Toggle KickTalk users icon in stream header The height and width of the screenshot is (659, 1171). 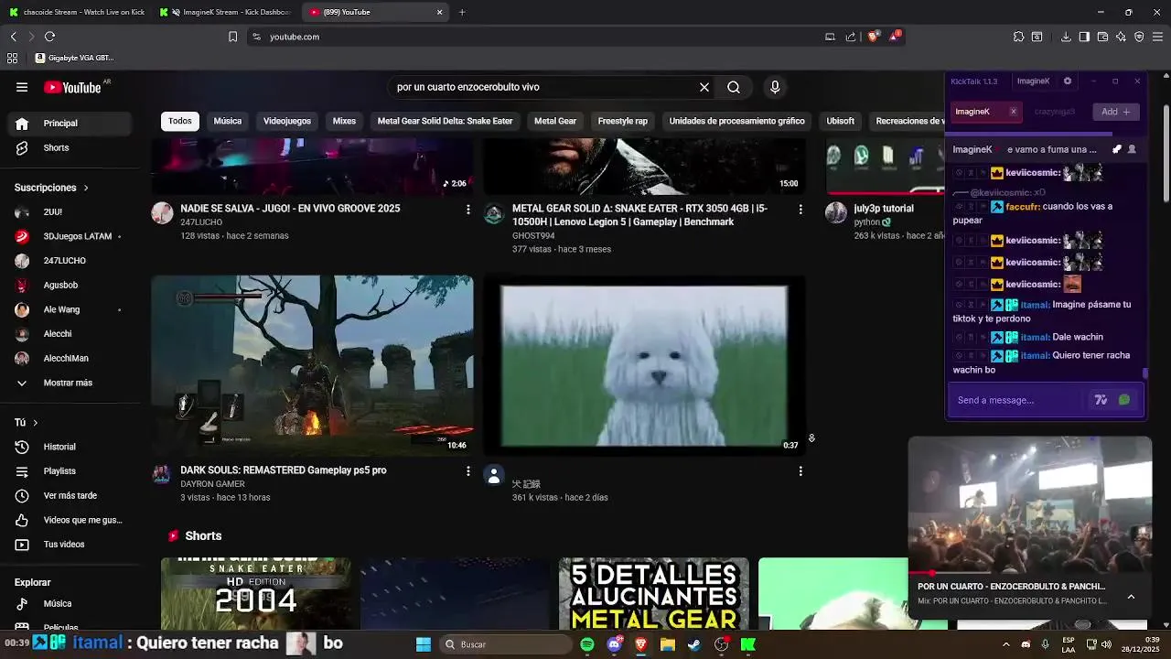click(1132, 149)
